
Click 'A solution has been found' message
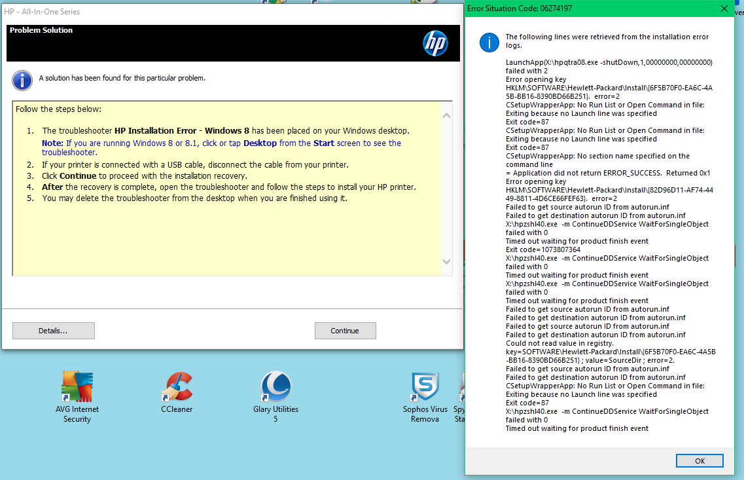(x=122, y=78)
